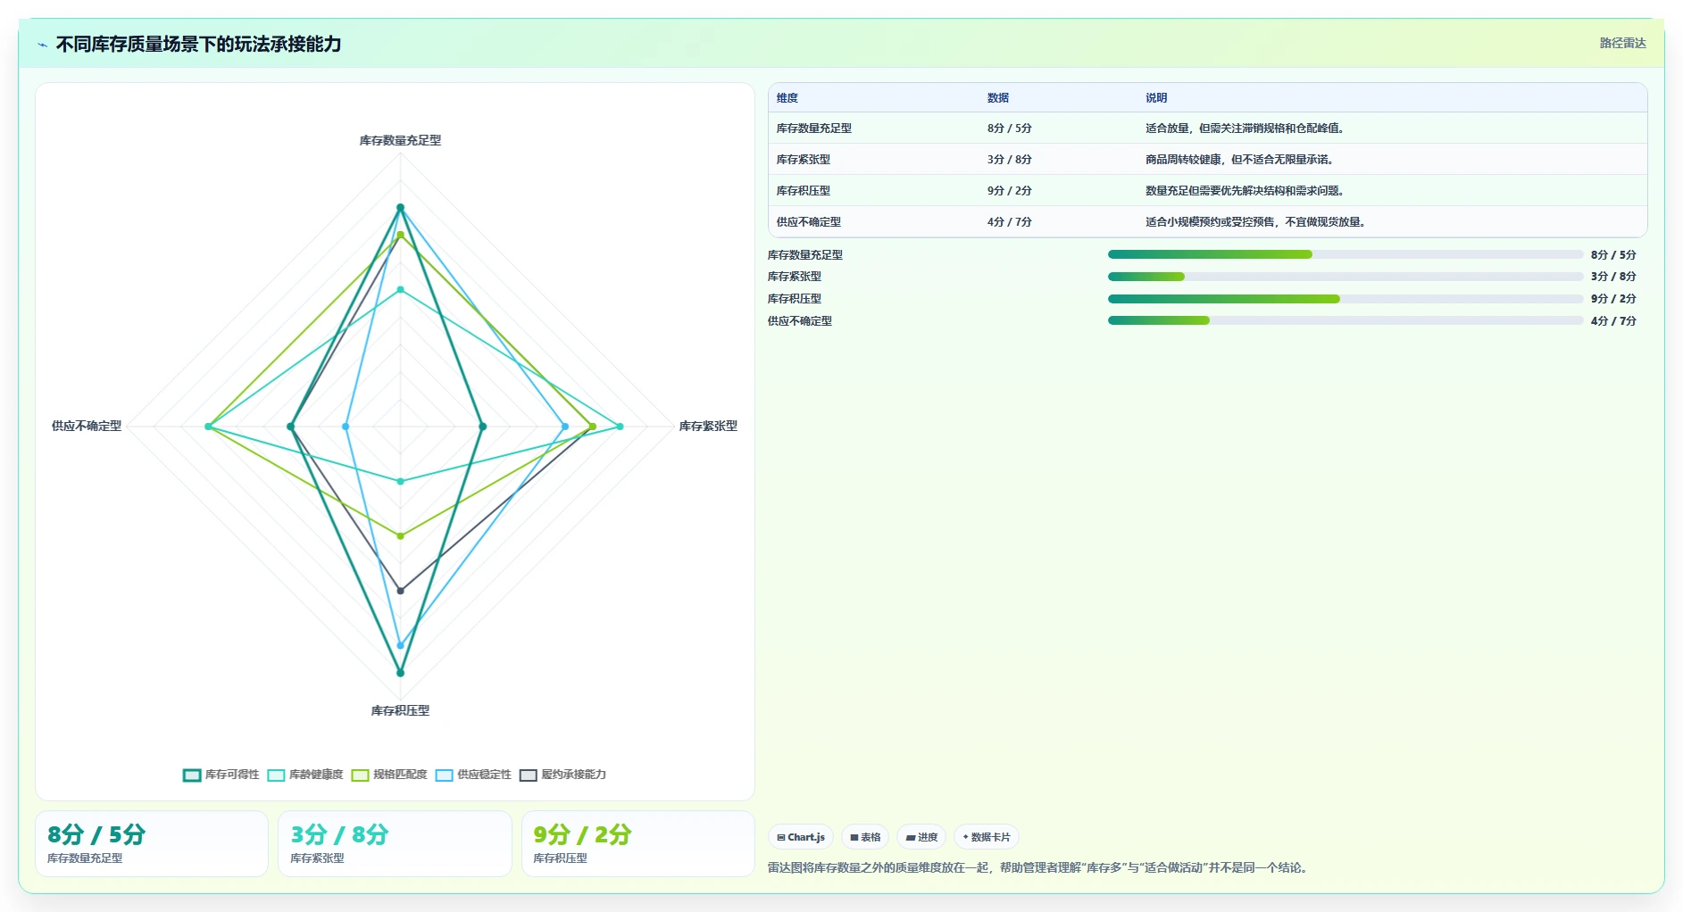The height and width of the screenshot is (912, 1683).
Task: Click the 维度 column header
Action: (787, 98)
